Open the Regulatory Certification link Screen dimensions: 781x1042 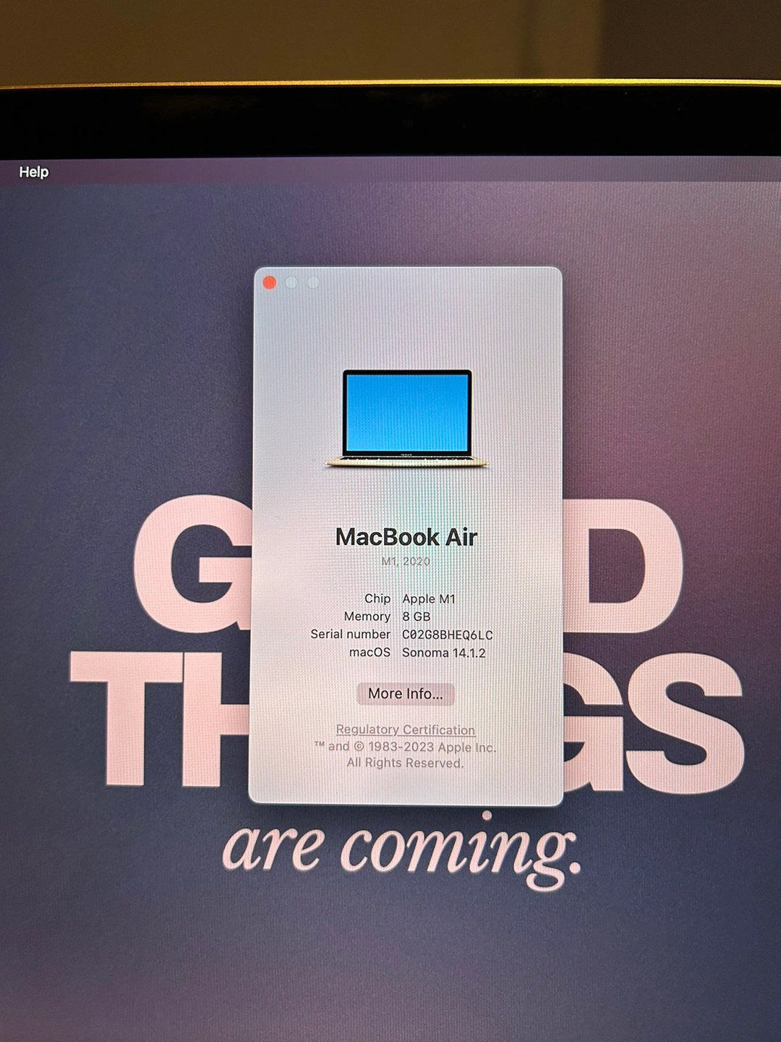click(x=406, y=729)
